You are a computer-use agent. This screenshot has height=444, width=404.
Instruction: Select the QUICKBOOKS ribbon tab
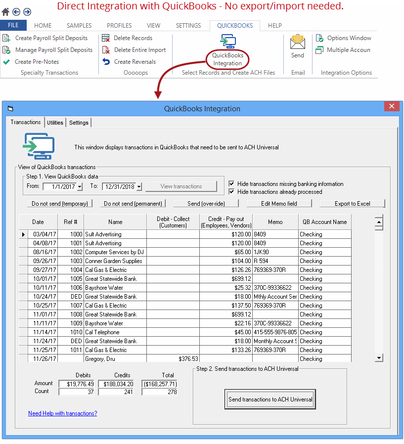point(235,26)
